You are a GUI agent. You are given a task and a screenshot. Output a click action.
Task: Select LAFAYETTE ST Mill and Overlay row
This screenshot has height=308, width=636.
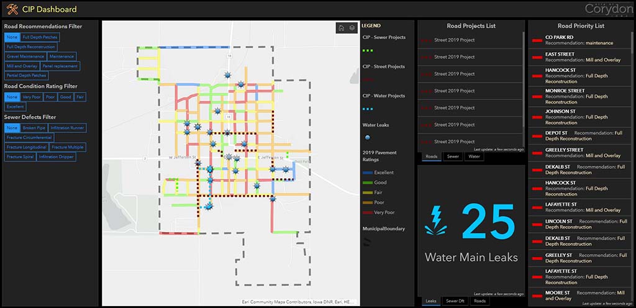pyautogui.click(x=580, y=207)
